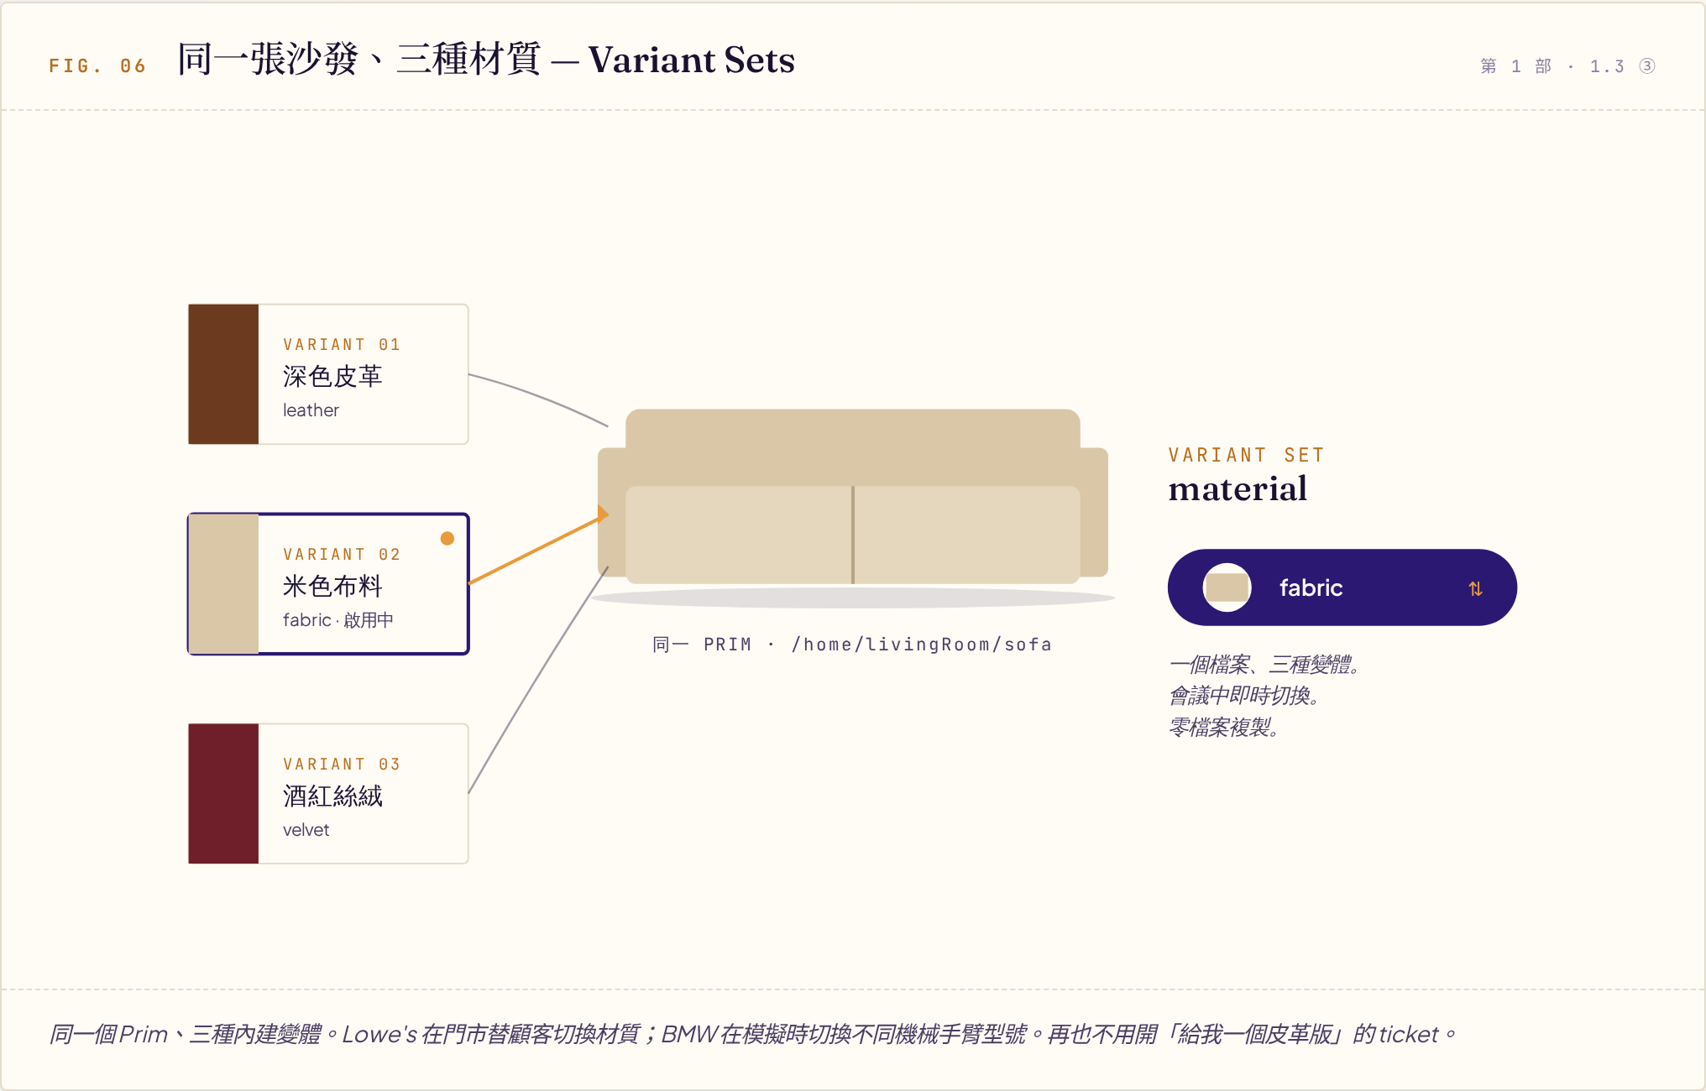Click the '會議中即時切換。' note line

pos(1244,696)
